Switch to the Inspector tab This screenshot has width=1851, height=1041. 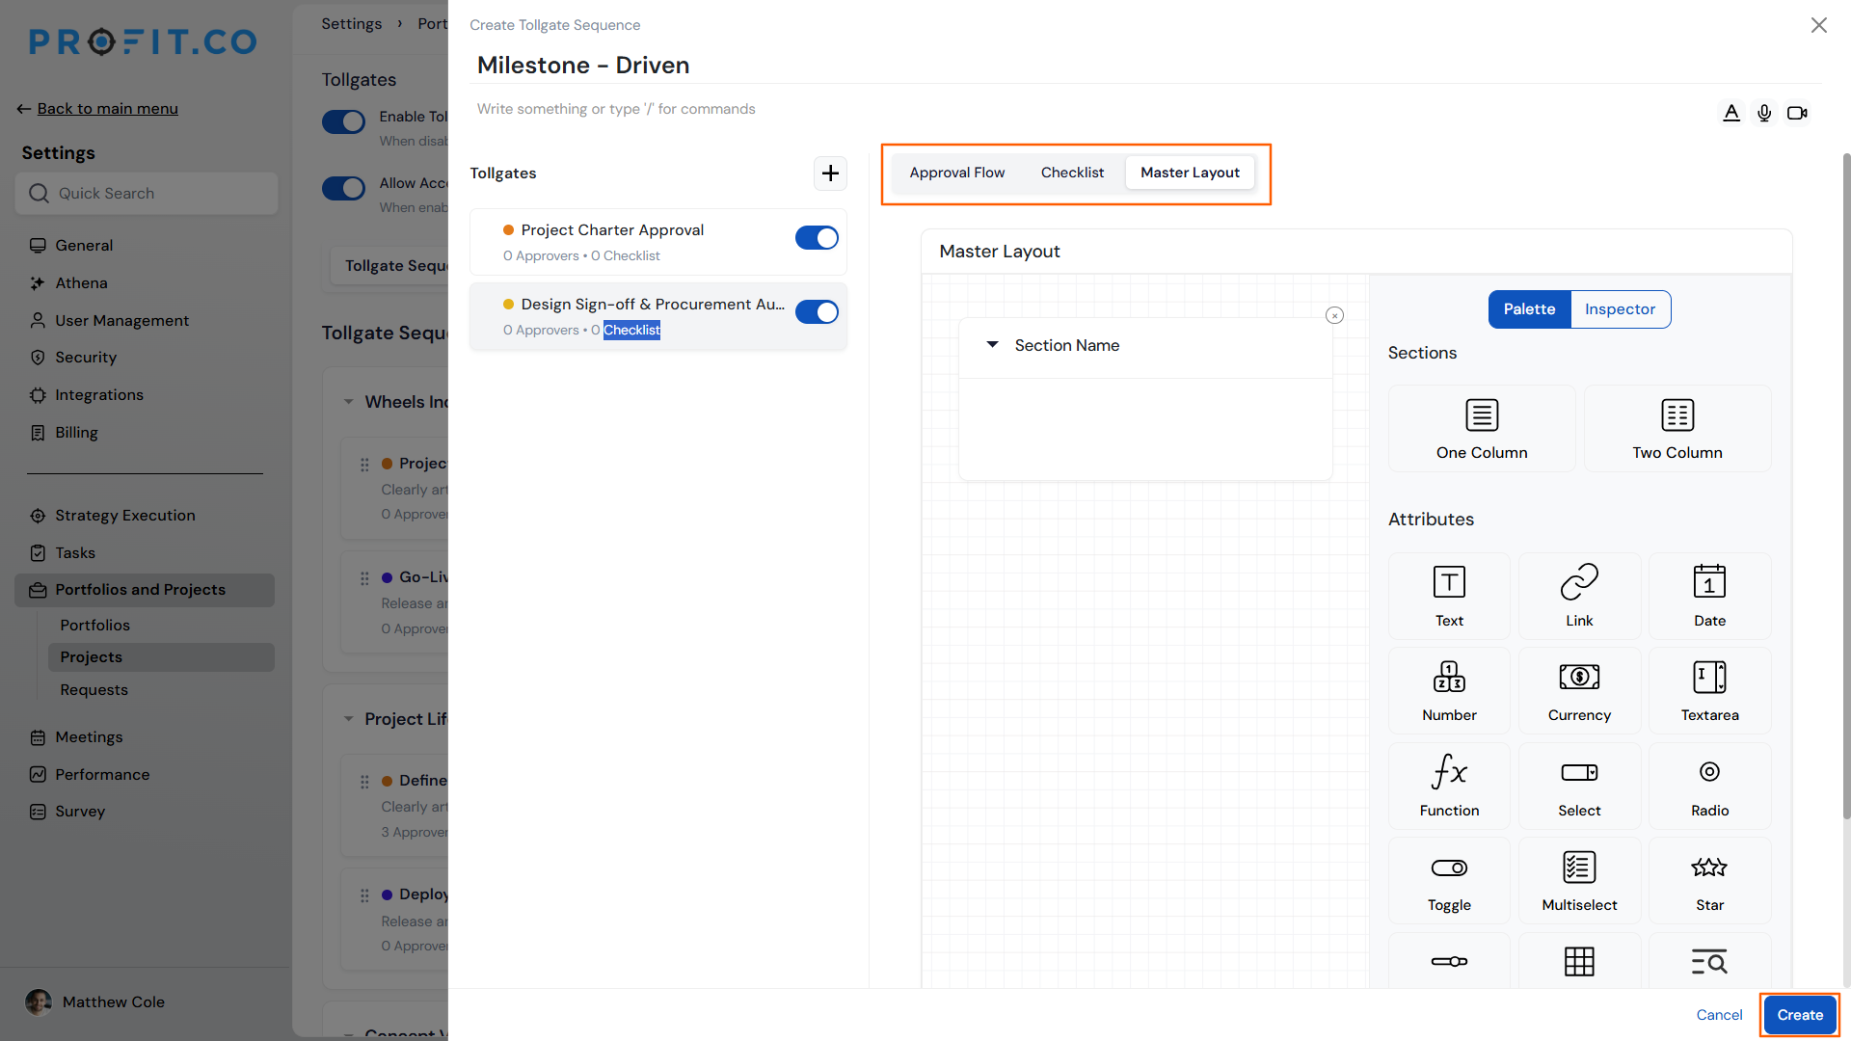point(1620,309)
